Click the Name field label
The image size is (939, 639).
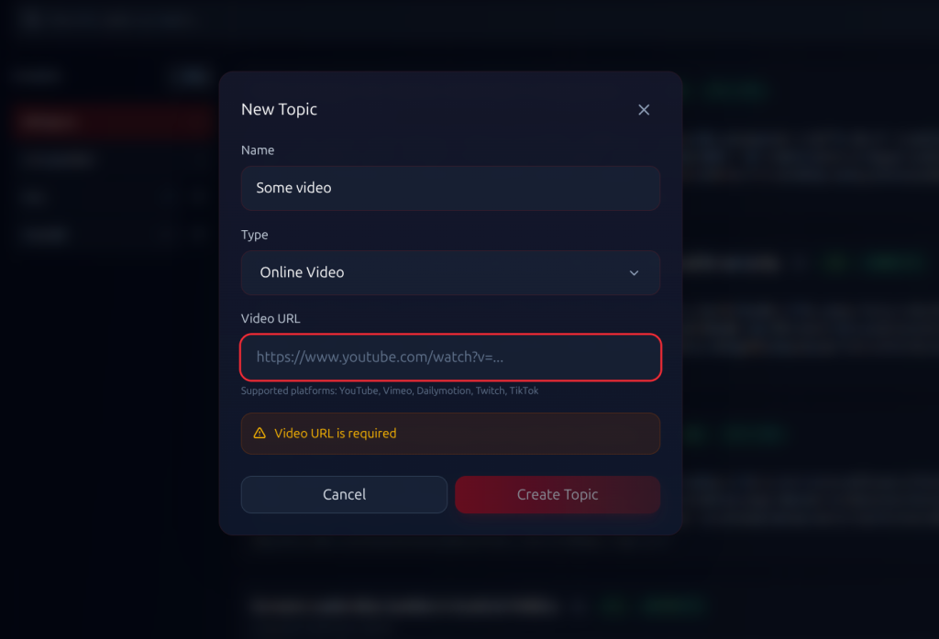pos(258,150)
